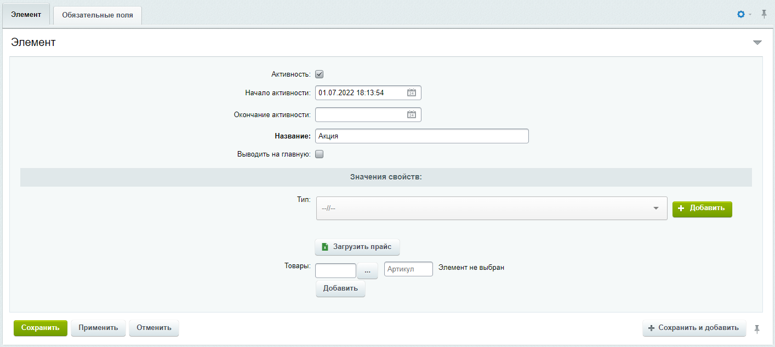Expand the Тип dropdown list
This screenshot has width=775, height=347.
[x=491, y=209]
